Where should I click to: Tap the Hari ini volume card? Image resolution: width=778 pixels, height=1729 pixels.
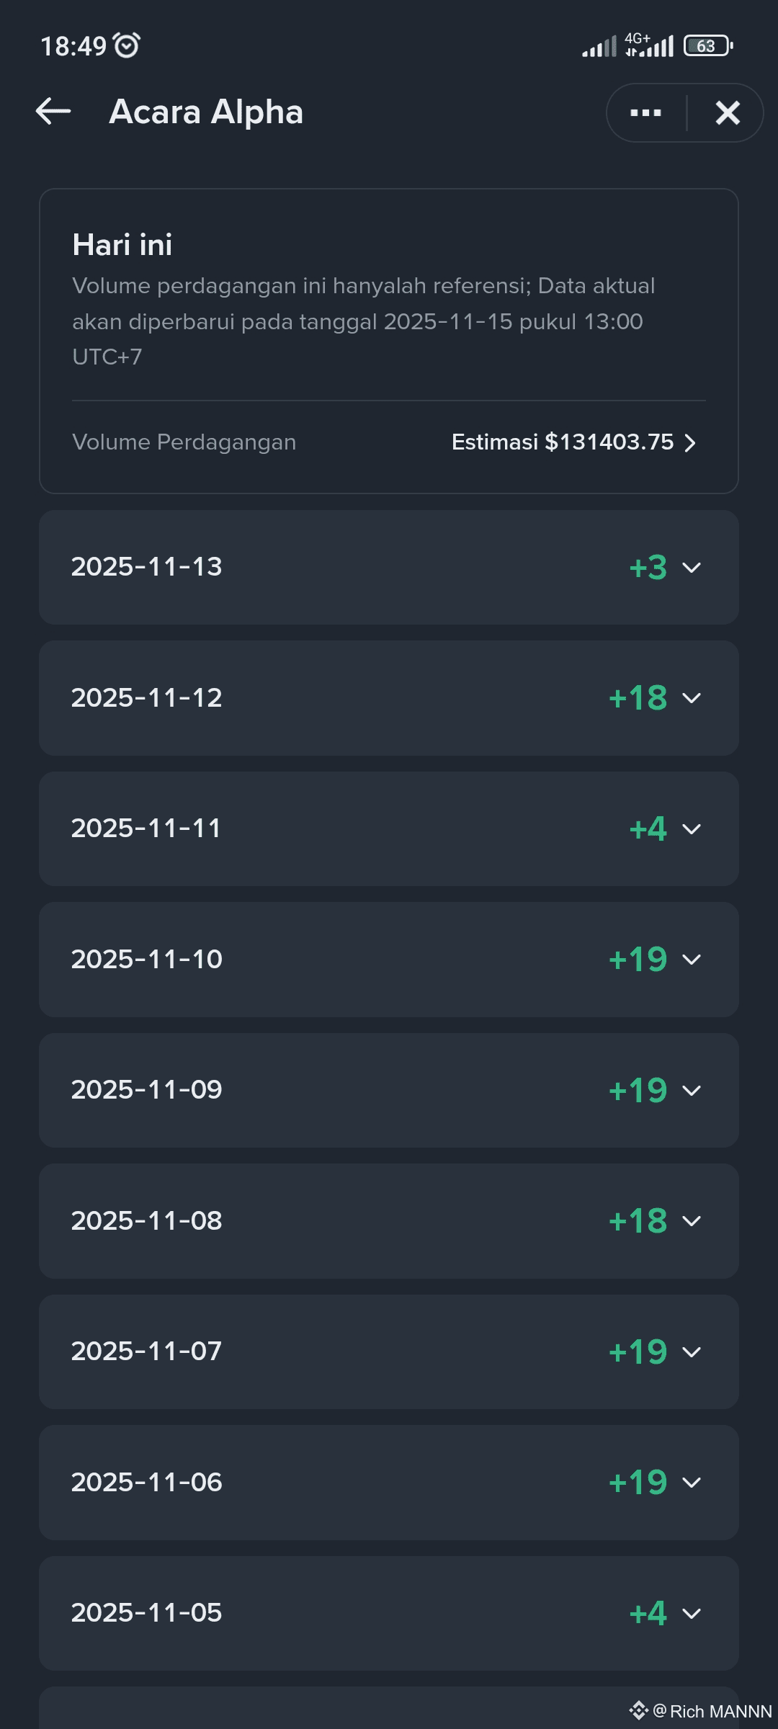pyautogui.click(x=389, y=303)
